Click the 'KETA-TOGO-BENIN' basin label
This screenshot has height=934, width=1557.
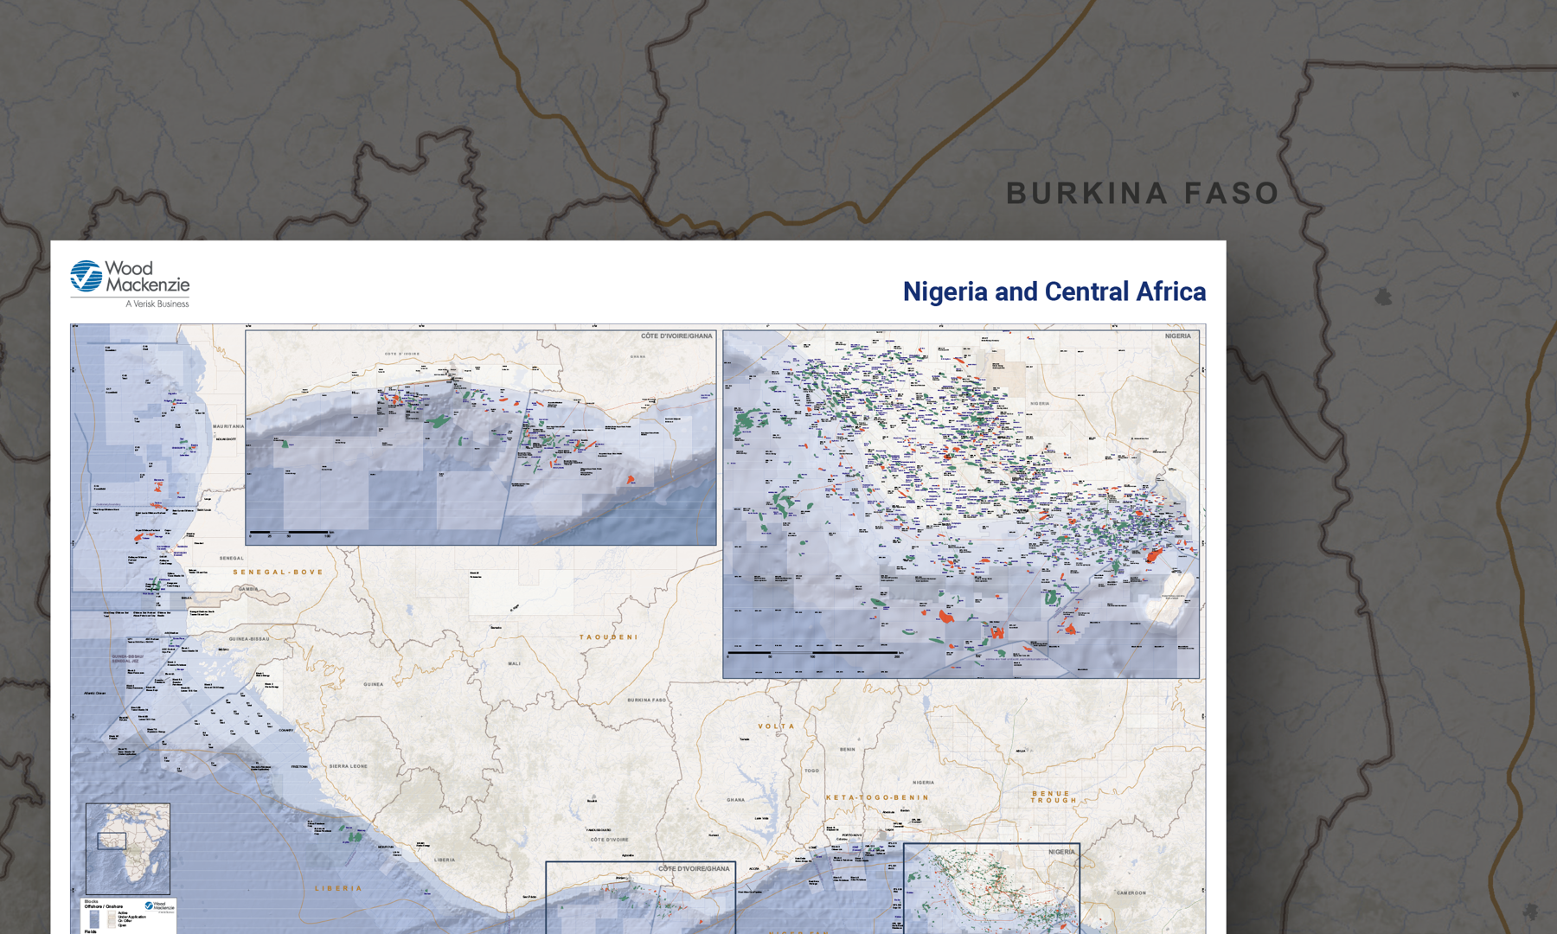(x=877, y=797)
